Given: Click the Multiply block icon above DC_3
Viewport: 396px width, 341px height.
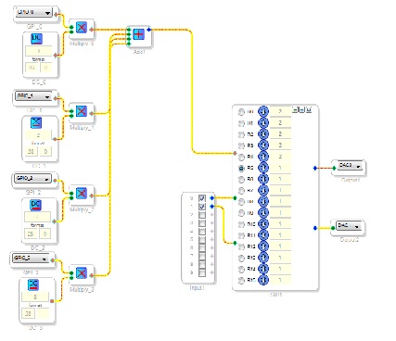Looking at the screenshot, I should [82, 273].
